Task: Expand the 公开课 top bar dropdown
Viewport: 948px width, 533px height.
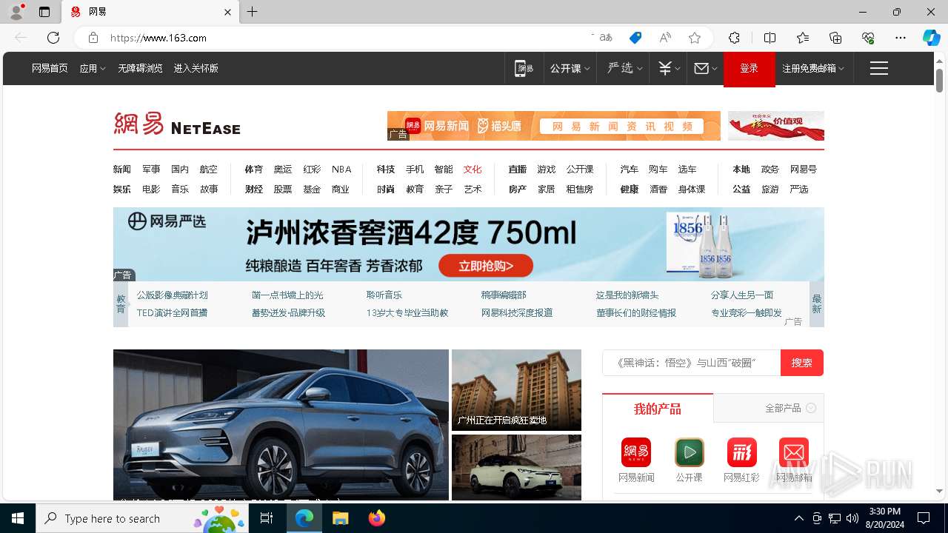Action: pos(570,68)
